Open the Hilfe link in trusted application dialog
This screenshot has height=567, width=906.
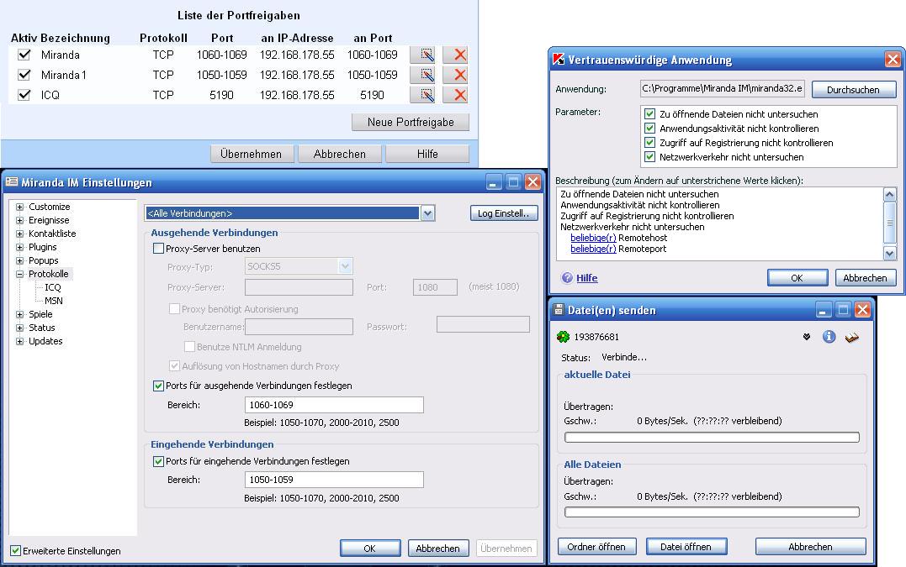coord(587,278)
